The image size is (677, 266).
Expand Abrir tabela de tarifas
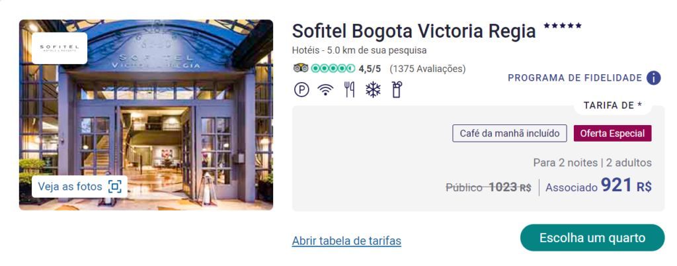coord(346,240)
